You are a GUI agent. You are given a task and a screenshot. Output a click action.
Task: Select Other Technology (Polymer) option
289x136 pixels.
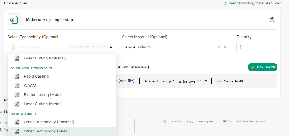(49, 122)
